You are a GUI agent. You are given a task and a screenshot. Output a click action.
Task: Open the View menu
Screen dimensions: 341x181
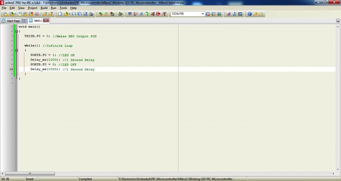[21, 8]
